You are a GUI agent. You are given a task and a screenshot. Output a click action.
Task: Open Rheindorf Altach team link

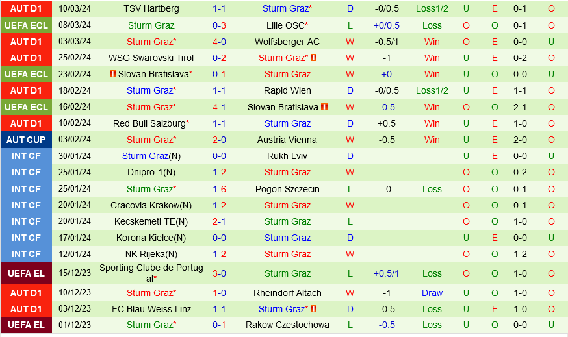(x=287, y=293)
